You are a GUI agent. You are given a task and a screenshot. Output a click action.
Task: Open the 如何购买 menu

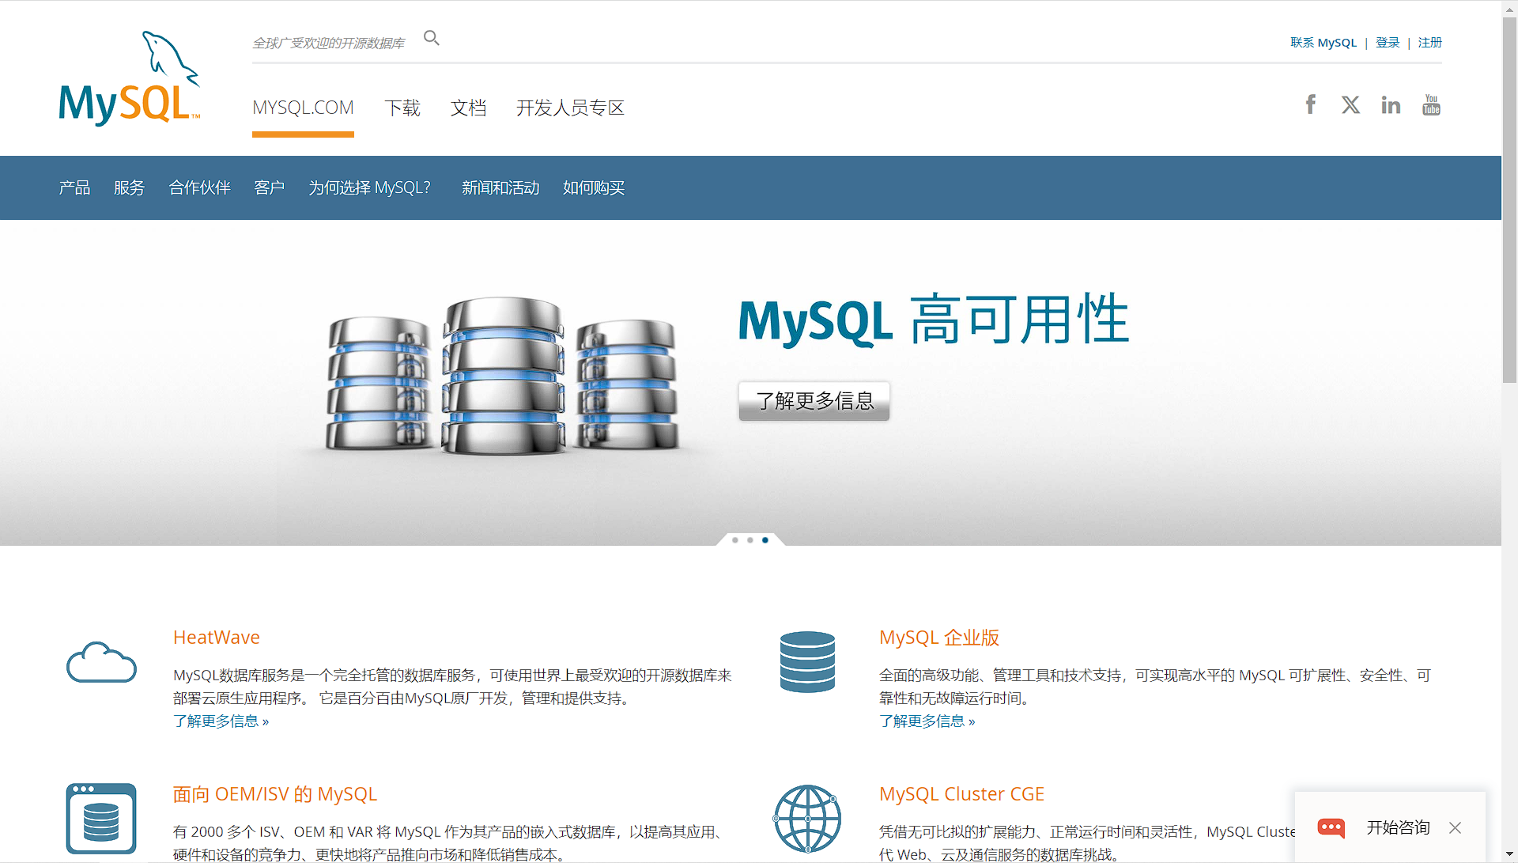coord(594,187)
